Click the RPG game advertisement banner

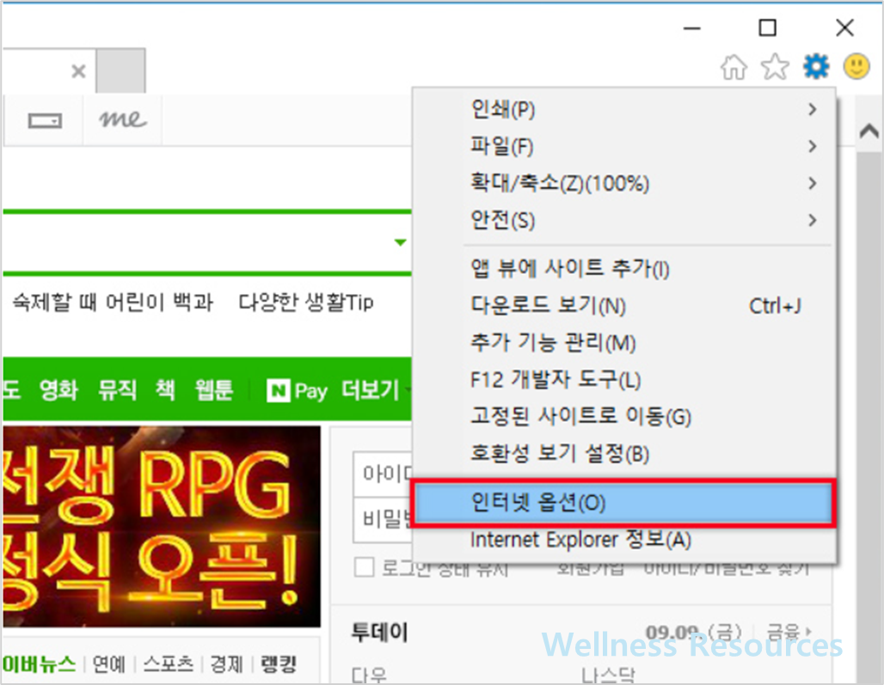point(162,527)
